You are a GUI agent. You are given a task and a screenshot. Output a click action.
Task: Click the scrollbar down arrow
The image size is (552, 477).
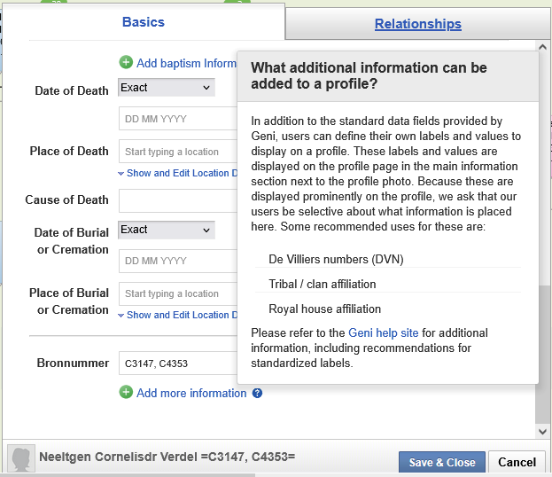point(543,432)
